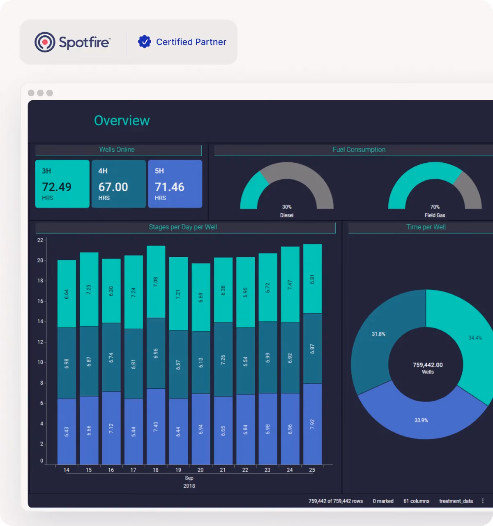Screen dimensions: 493x526
Task: Click the 6.95 top segment on Sep 22
Action: point(245,292)
